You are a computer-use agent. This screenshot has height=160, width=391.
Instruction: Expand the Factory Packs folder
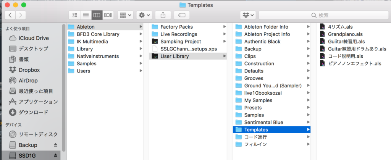(x=176, y=27)
